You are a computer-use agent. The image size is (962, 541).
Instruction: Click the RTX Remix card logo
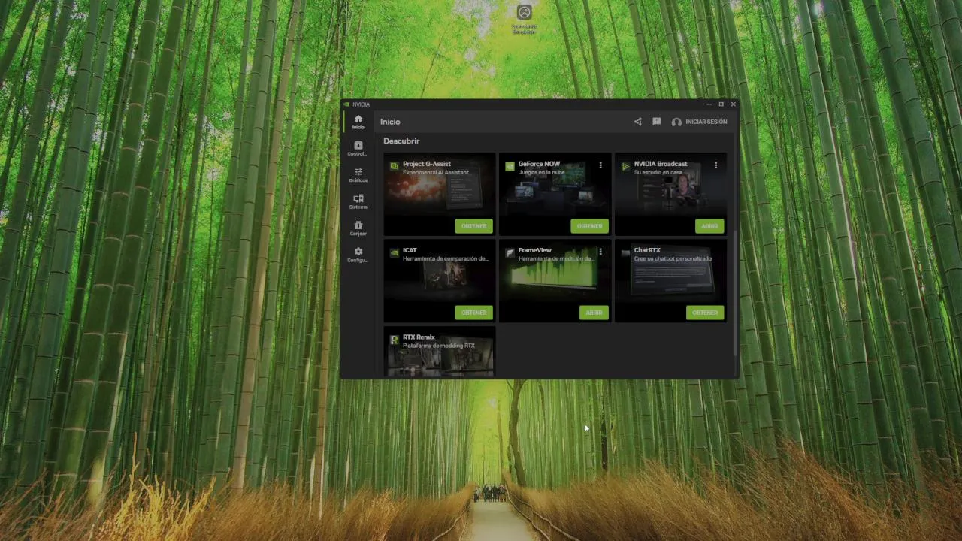tap(394, 340)
